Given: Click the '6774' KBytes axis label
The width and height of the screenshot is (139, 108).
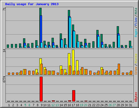Looking at the screenshot, I should 4,79.
